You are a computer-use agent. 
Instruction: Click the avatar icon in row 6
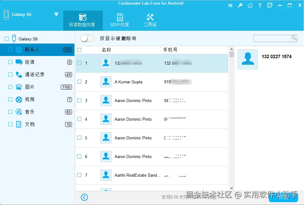[106, 156]
